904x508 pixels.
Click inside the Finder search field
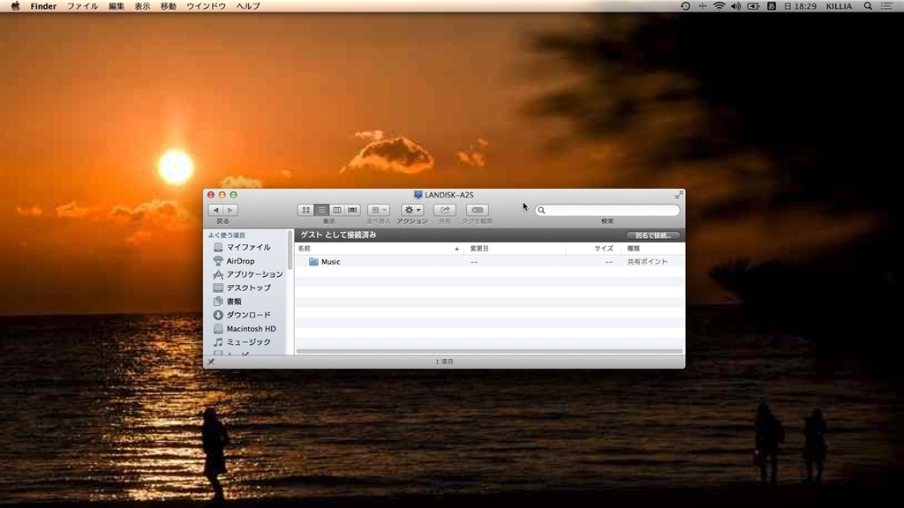click(607, 210)
